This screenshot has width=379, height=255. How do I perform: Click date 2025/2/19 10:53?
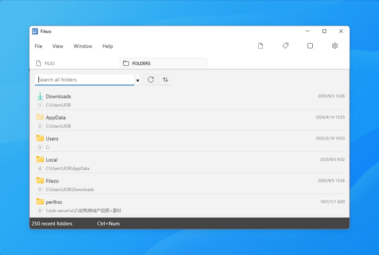[330, 138]
